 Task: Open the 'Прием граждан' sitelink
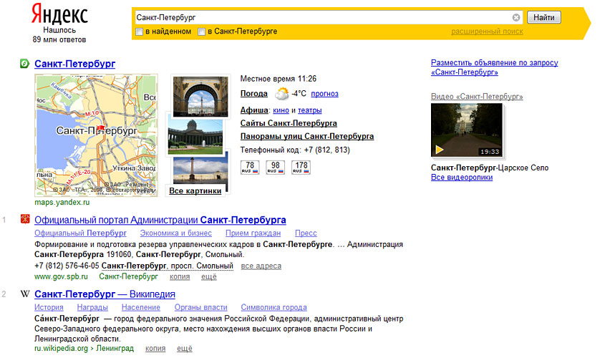[253, 233]
